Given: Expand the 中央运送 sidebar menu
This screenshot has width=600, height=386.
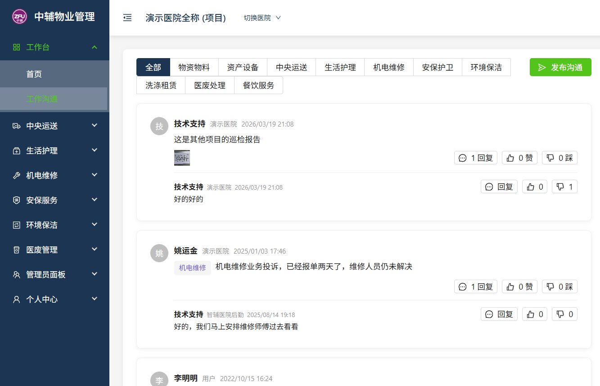Looking at the screenshot, I should 54,126.
